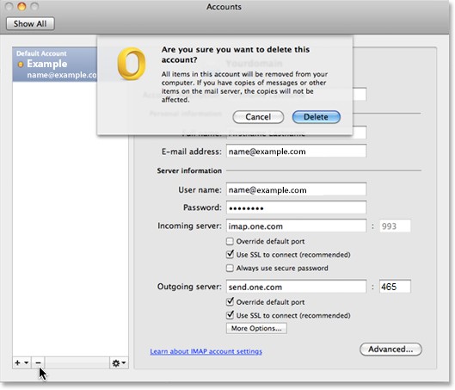
Task: Click the minus remove account button
Action: (x=38, y=362)
